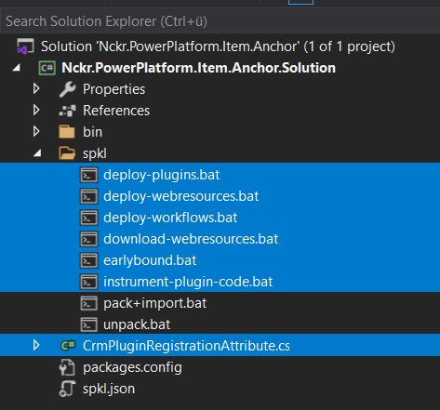Click the CrmPluginRegistrationAttribute.cs C# file icon
Screen dimensions: 440x410
[x=68, y=345]
